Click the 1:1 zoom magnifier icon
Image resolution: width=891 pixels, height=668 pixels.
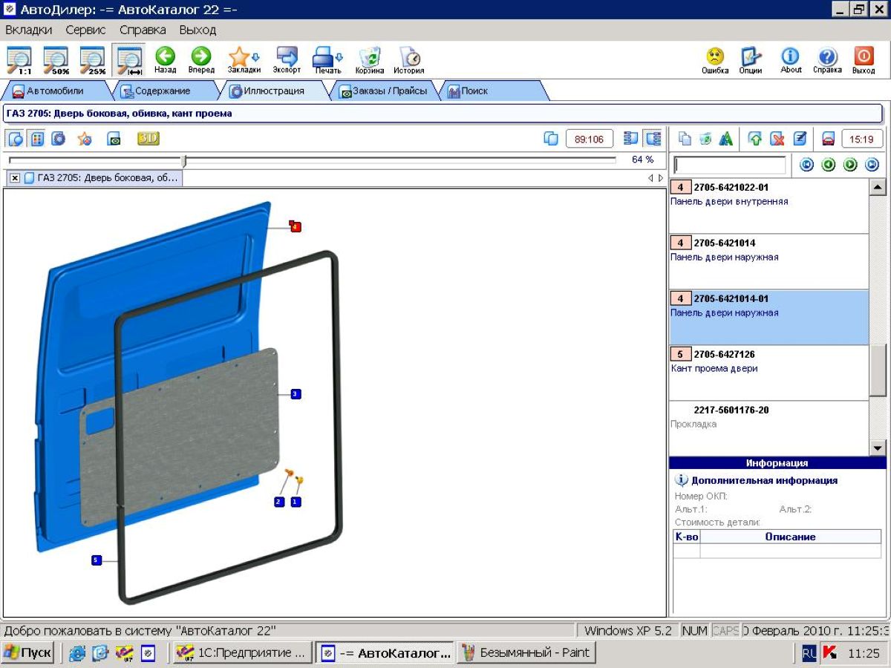point(20,59)
